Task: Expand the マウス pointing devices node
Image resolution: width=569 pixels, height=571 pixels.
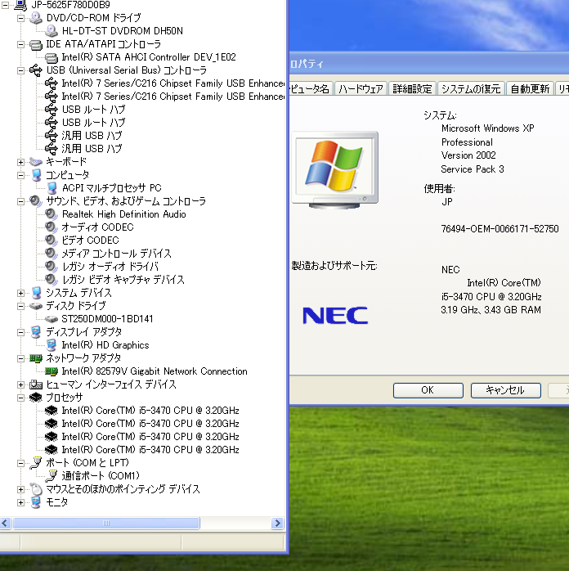Action: [x=20, y=489]
